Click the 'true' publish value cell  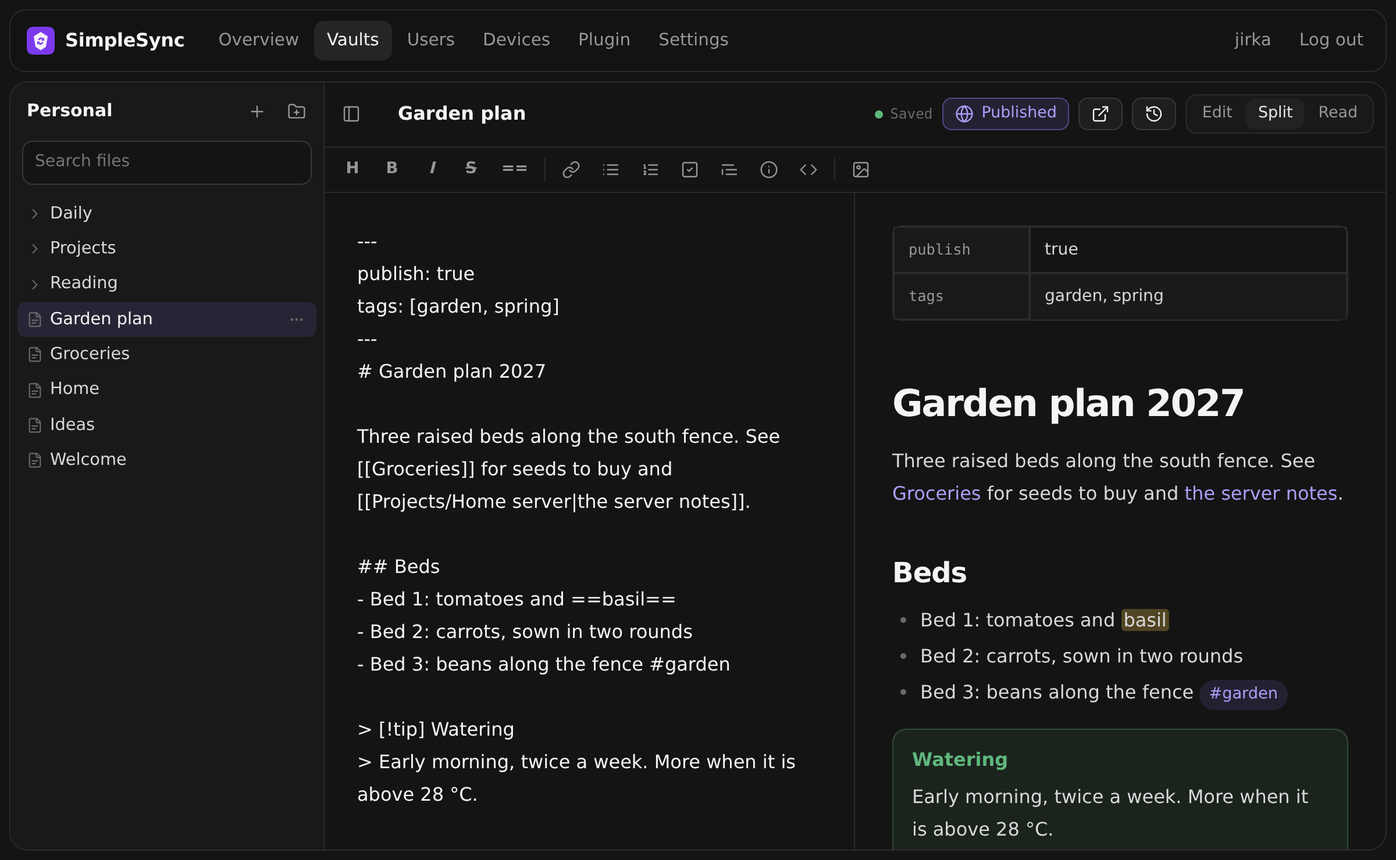(x=1188, y=250)
